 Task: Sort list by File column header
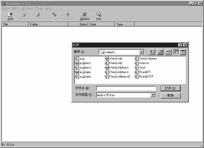tap(15, 24)
